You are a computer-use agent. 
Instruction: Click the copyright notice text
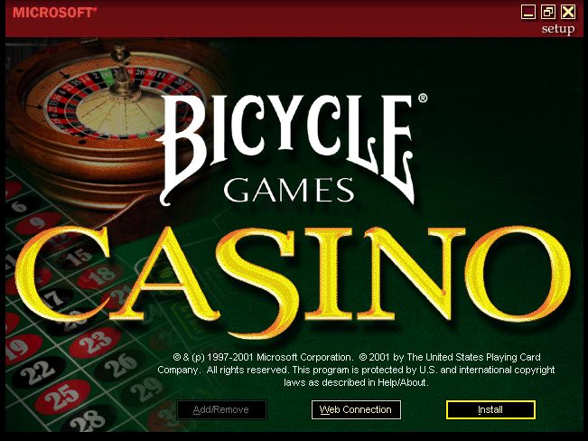click(x=356, y=370)
